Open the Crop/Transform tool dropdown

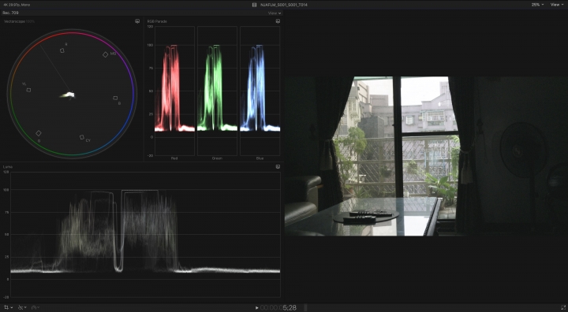click(x=8, y=307)
